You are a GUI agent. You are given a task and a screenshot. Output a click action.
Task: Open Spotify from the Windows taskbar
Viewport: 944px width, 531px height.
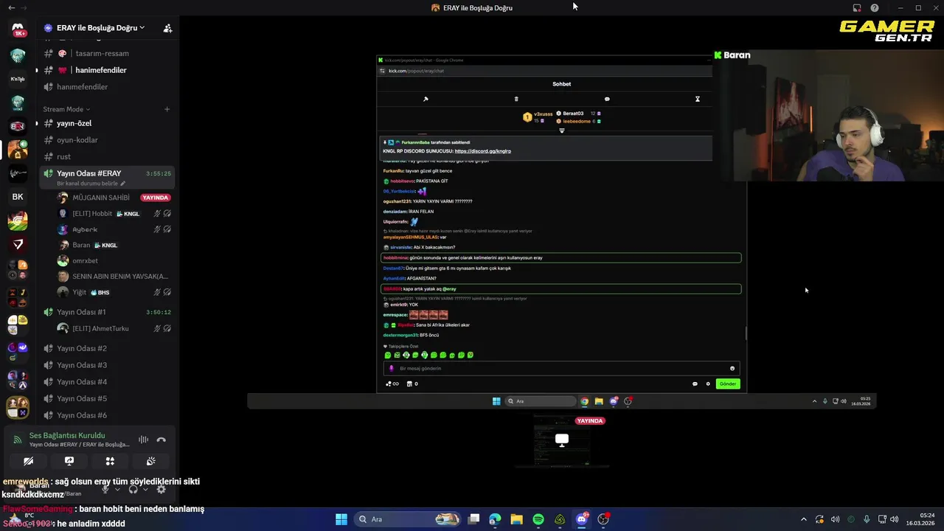click(538, 519)
